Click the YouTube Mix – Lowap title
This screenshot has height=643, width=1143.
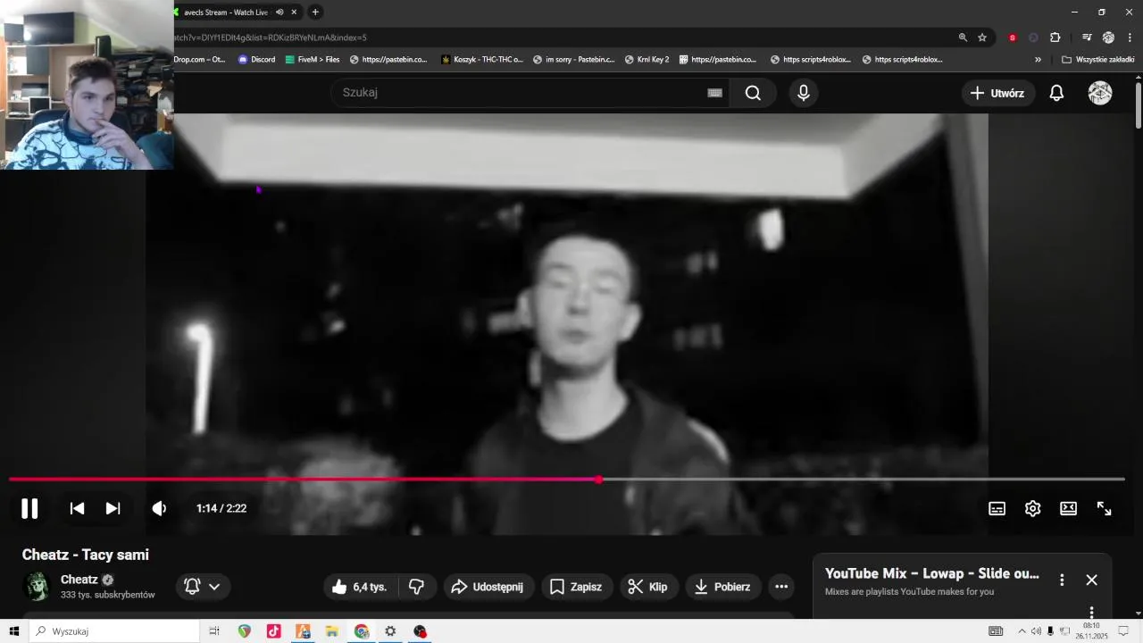(x=932, y=573)
